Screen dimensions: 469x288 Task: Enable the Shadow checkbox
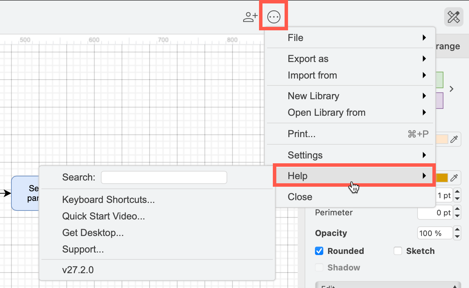pos(318,267)
